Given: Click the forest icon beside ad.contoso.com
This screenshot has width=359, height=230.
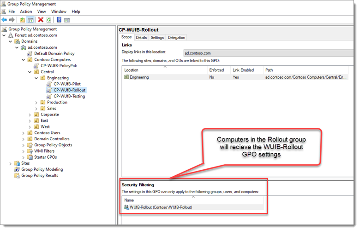Looking at the screenshot, I should click(11, 35).
